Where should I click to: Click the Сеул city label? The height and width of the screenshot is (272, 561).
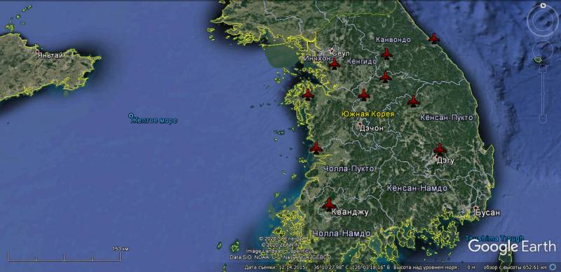340,53
